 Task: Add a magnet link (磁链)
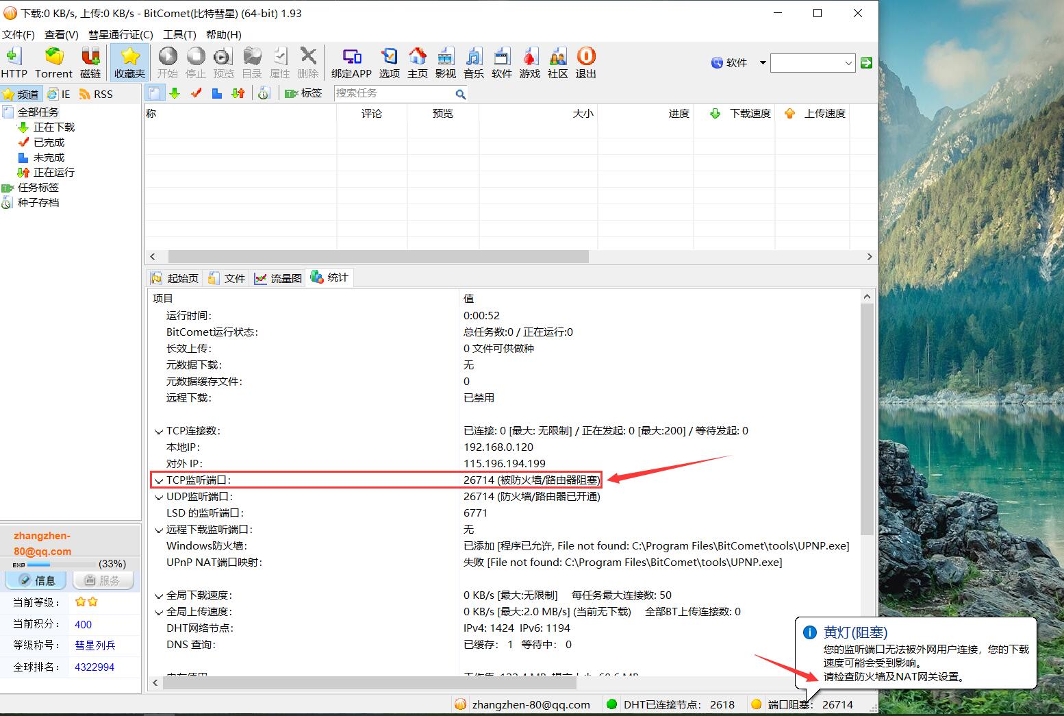pos(90,63)
